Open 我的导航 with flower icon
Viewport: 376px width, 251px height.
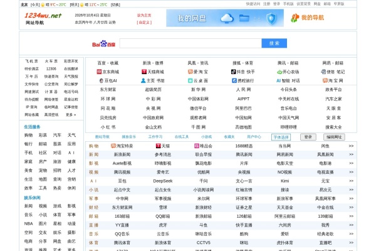(308, 18)
